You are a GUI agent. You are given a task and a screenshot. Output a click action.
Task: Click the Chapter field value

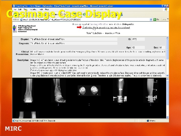point(74,39)
